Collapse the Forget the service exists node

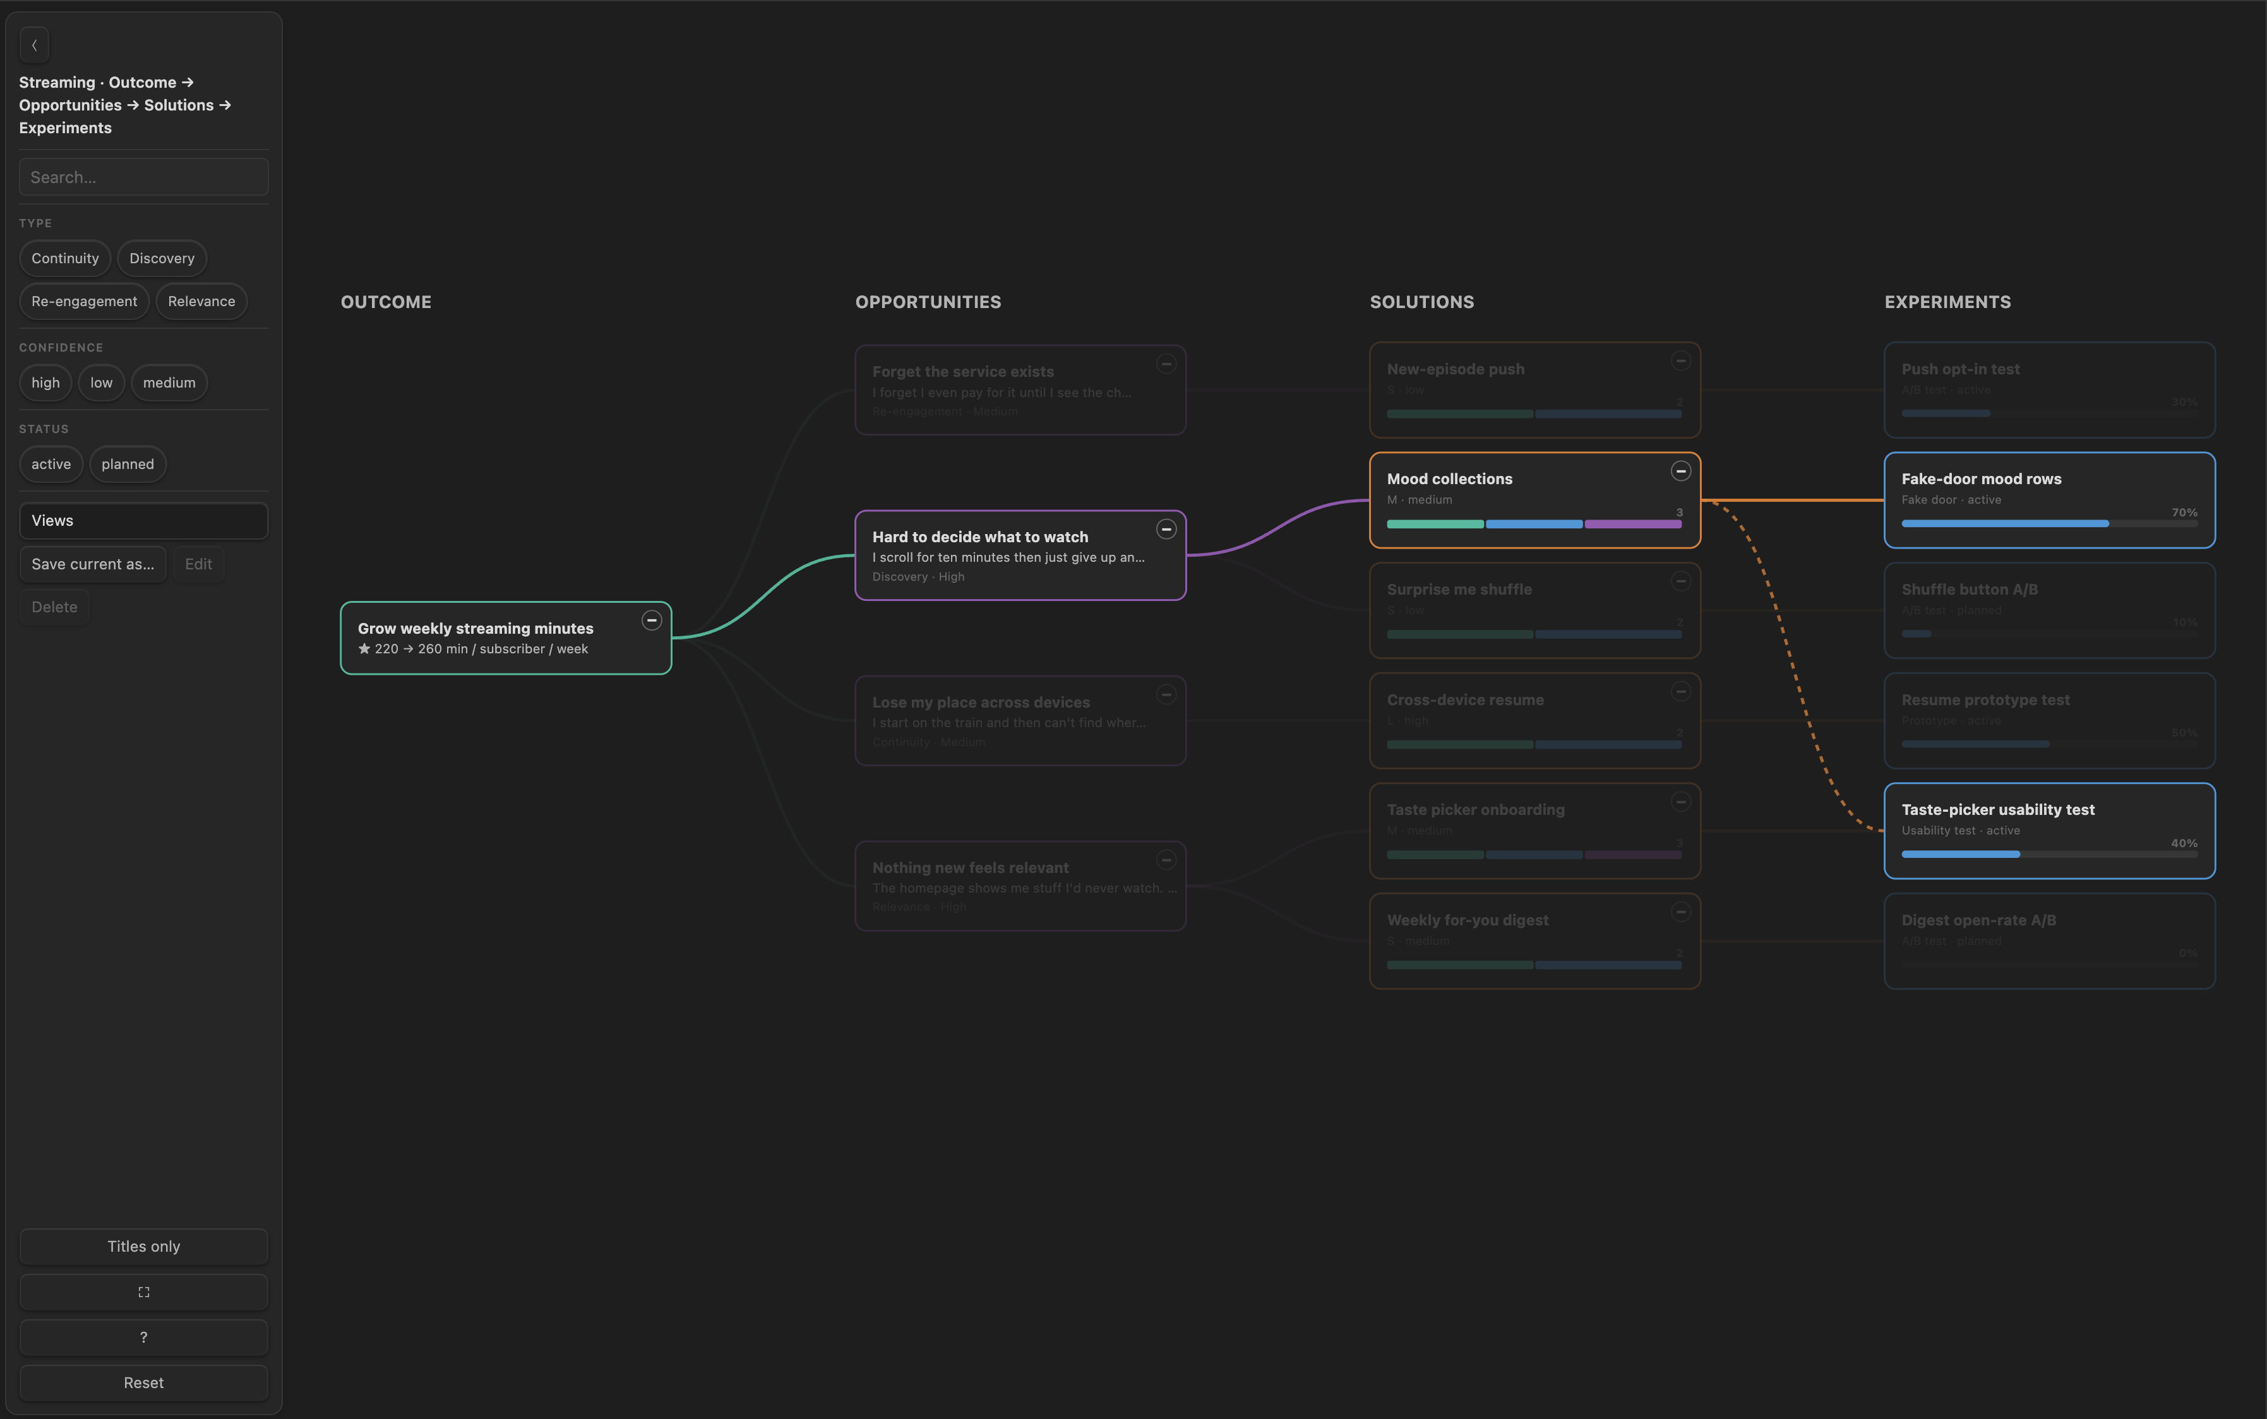click(x=1166, y=364)
